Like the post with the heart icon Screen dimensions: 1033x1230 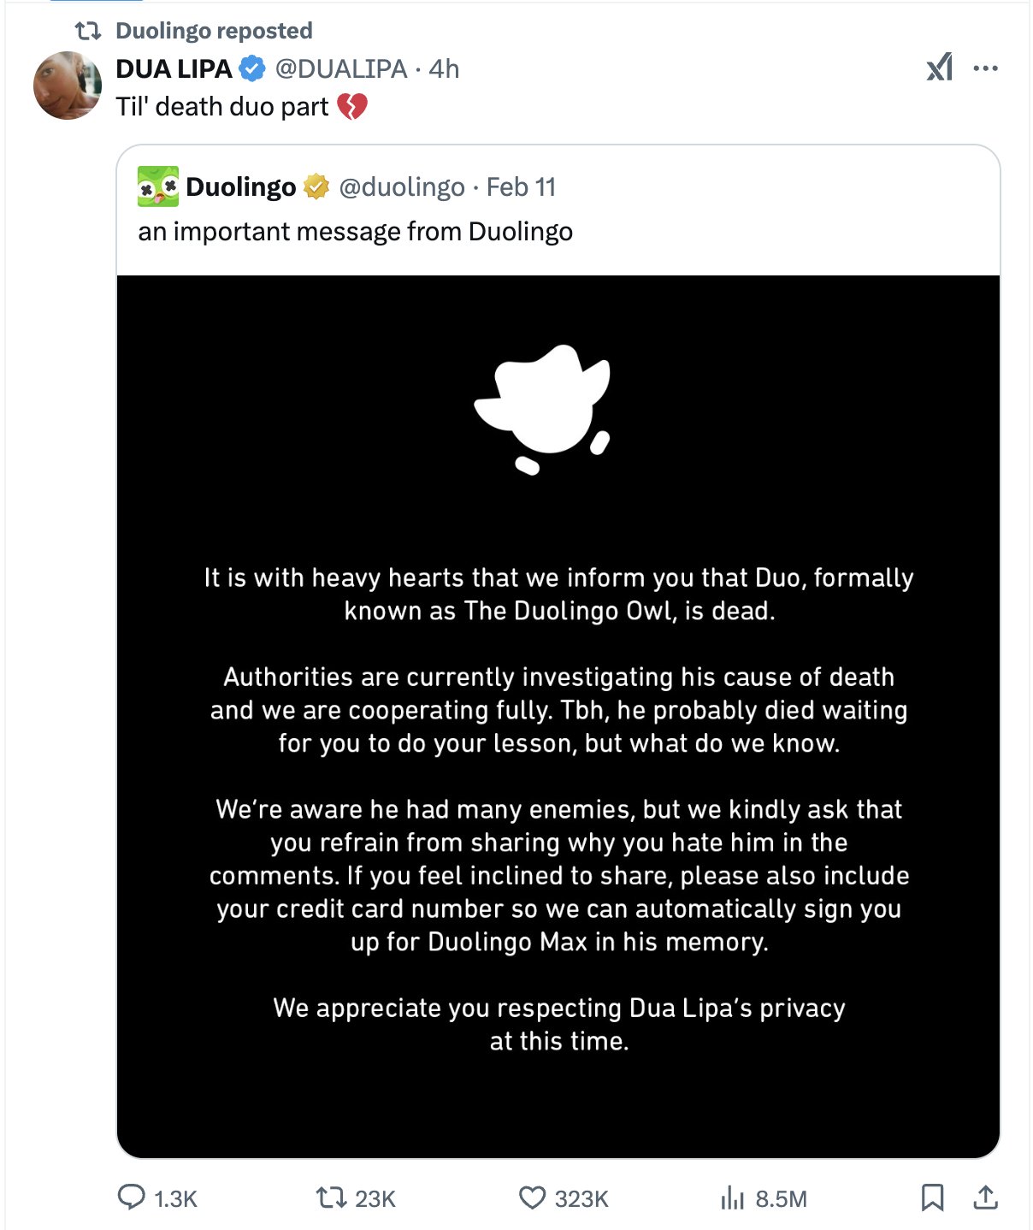point(532,1197)
